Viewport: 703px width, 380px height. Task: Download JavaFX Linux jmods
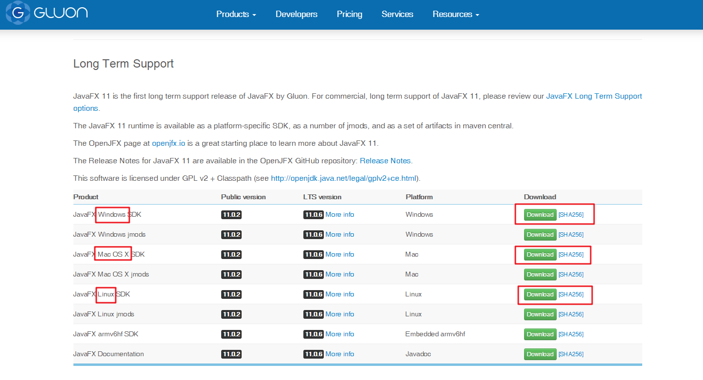(540, 314)
